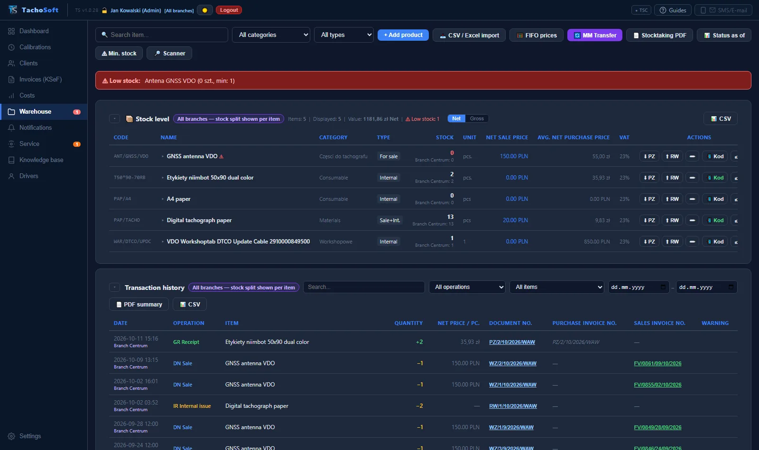Click the TachoSoft logo
Screen dimensions: 759x450
(x=34, y=10)
